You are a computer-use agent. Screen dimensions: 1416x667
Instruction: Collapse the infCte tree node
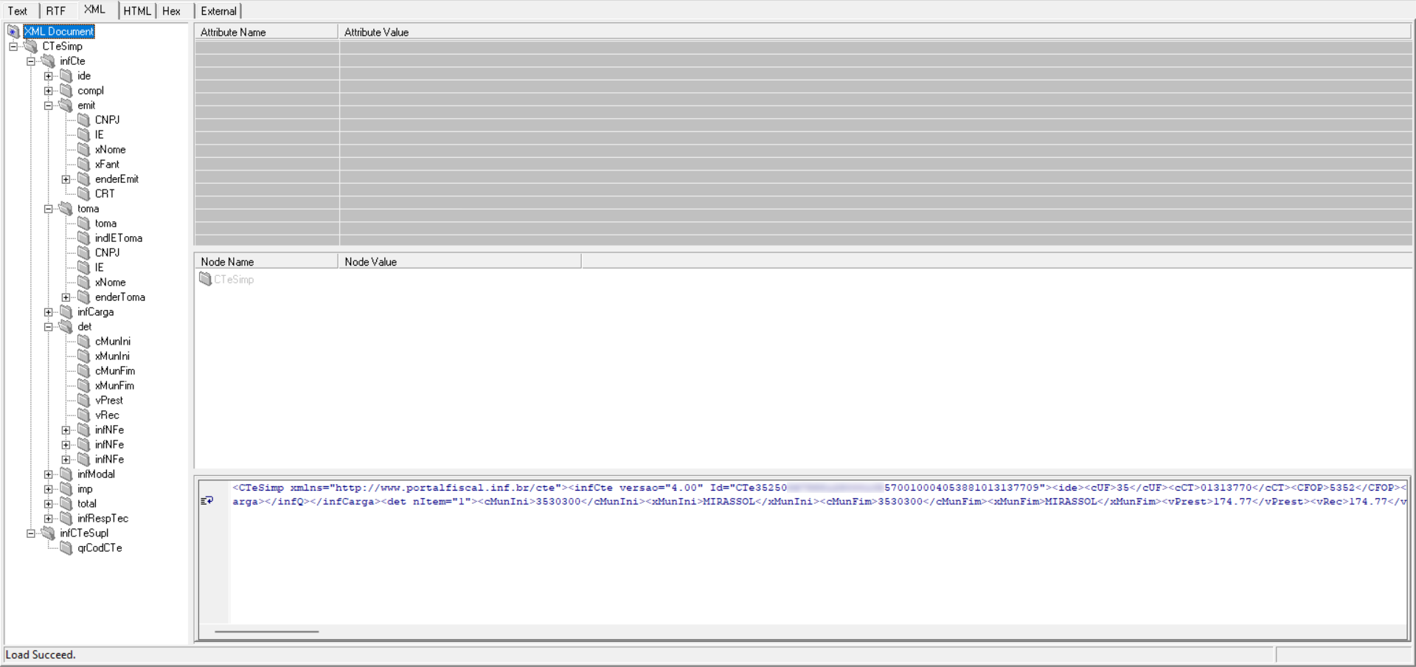[x=31, y=61]
